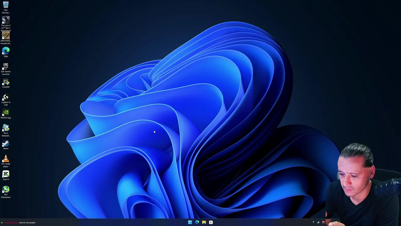This screenshot has width=401, height=226.
Task: Click the red tray icon beside Steam
Action: (323, 222)
